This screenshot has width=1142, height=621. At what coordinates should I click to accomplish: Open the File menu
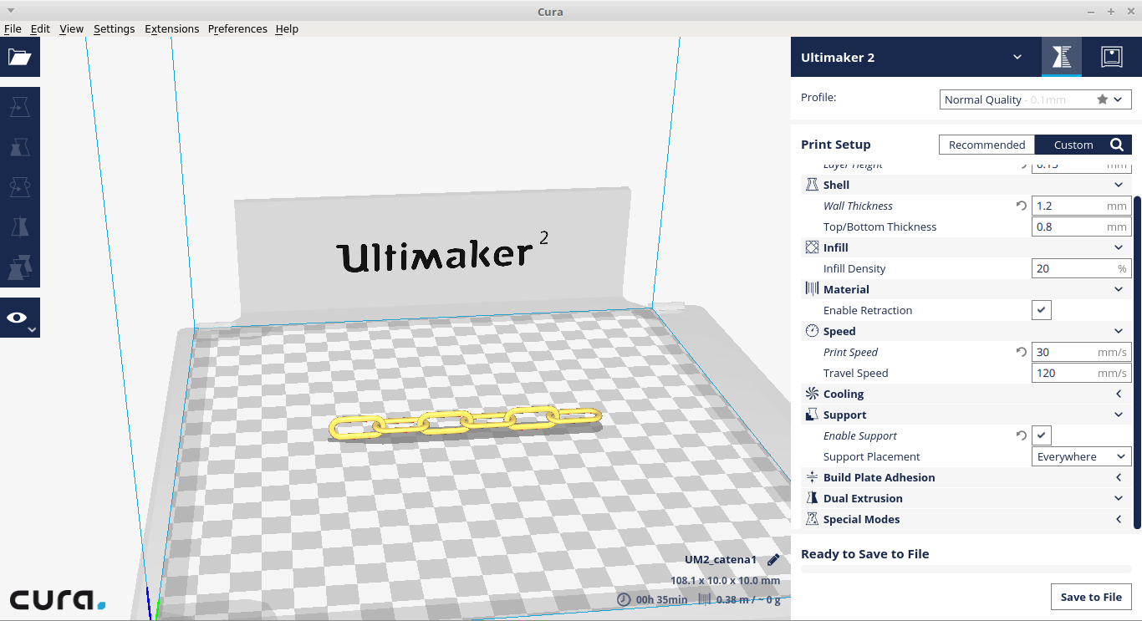click(13, 28)
